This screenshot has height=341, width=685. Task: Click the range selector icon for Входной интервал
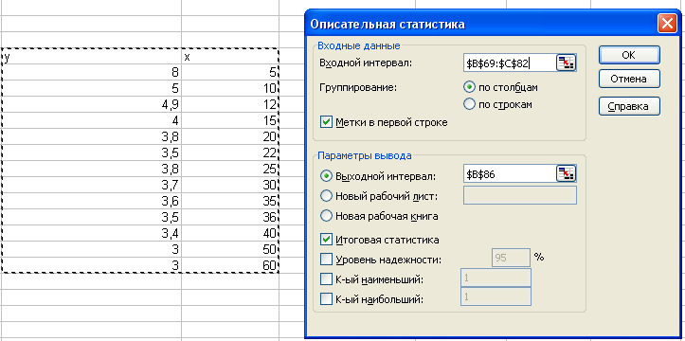[x=567, y=63]
